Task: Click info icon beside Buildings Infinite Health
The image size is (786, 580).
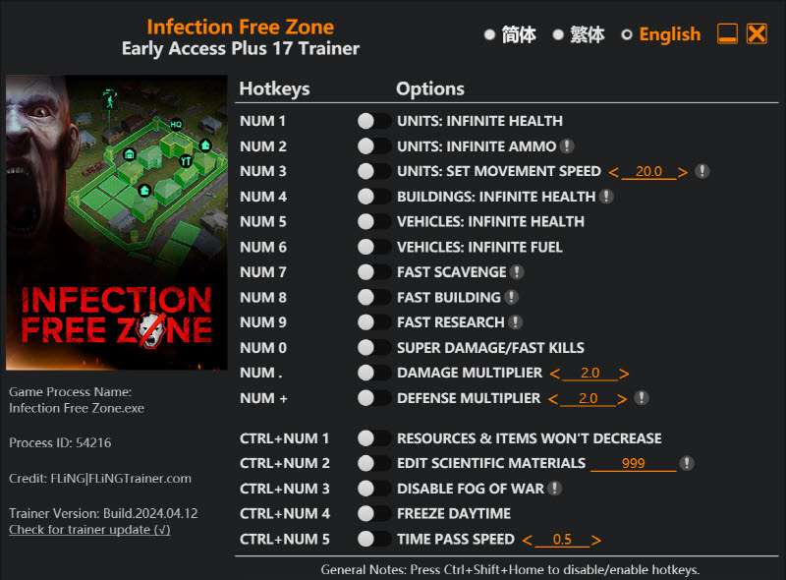Action: point(606,197)
